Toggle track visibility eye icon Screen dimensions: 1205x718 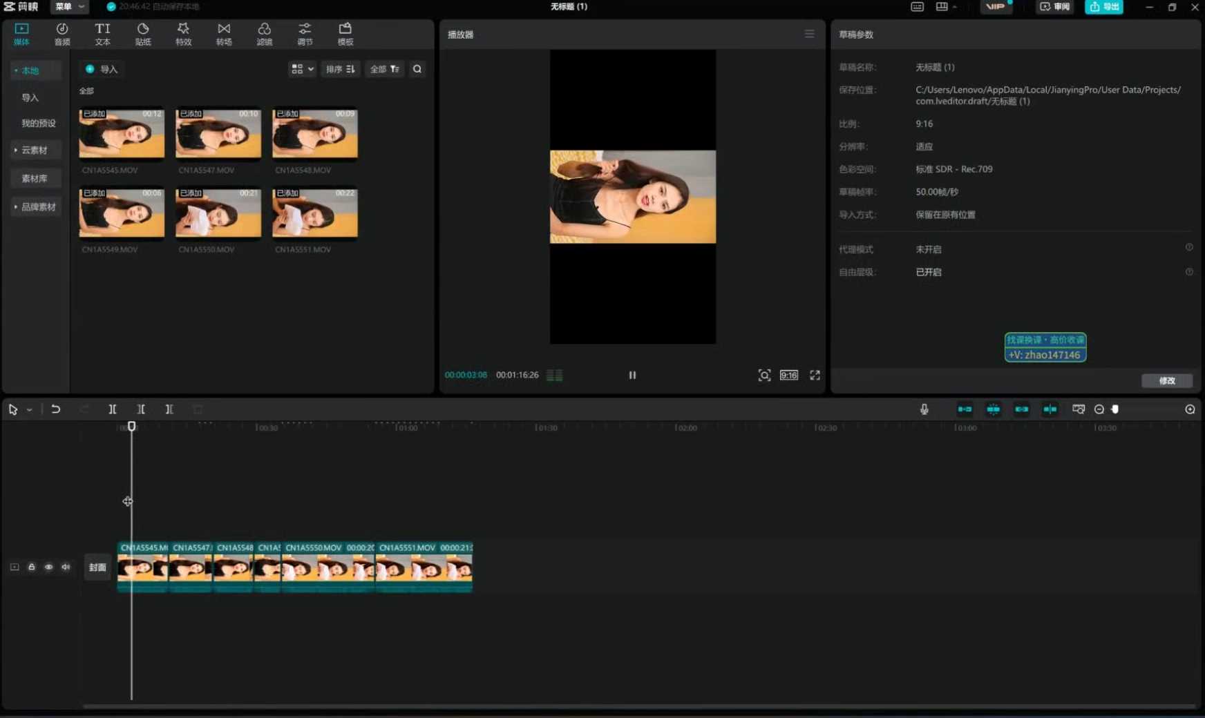point(48,567)
